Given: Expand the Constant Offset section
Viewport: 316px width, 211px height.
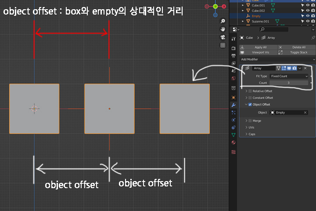Looking at the screenshot, I should point(246,98).
